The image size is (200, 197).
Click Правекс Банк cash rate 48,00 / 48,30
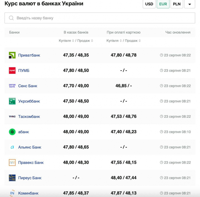(76, 163)
